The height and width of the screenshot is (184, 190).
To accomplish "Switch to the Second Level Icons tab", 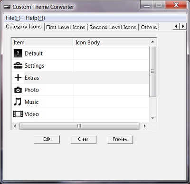I will point(113,27).
